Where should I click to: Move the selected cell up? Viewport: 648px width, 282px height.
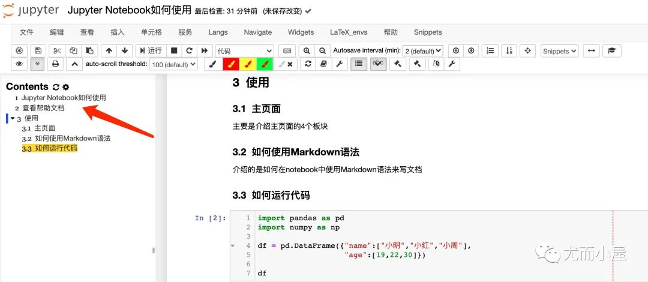tap(109, 50)
